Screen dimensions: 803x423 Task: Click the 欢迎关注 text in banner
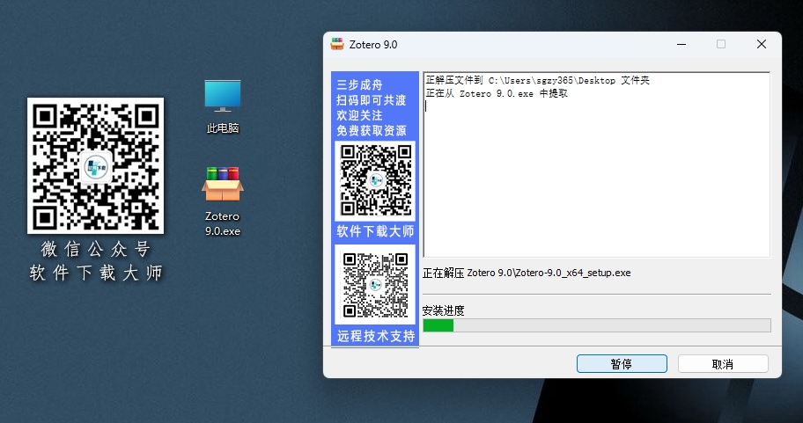pyautogui.click(x=359, y=115)
